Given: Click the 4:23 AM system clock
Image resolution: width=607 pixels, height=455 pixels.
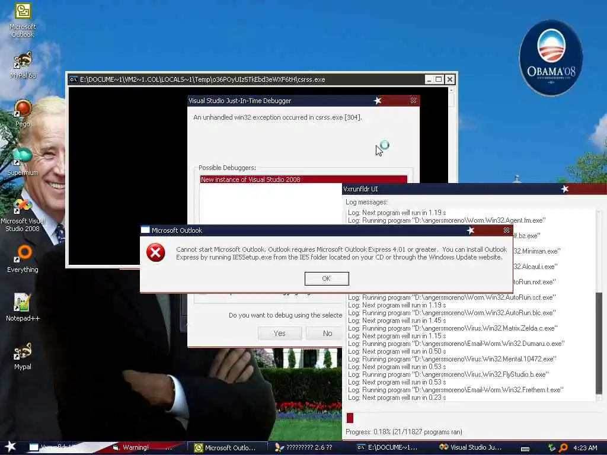Looking at the screenshot, I should click(585, 448).
